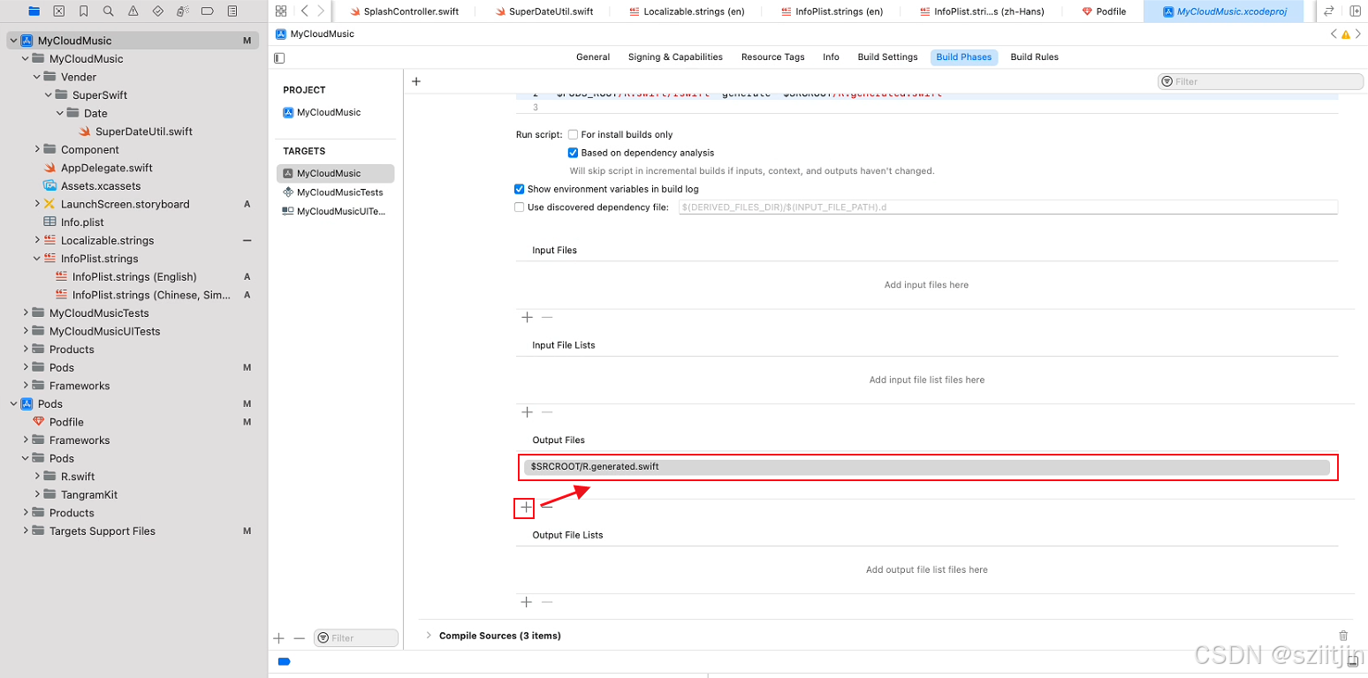Uncheck Based on dependency analysis
The height and width of the screenshot is (678, 1368).
pos(574,153)
